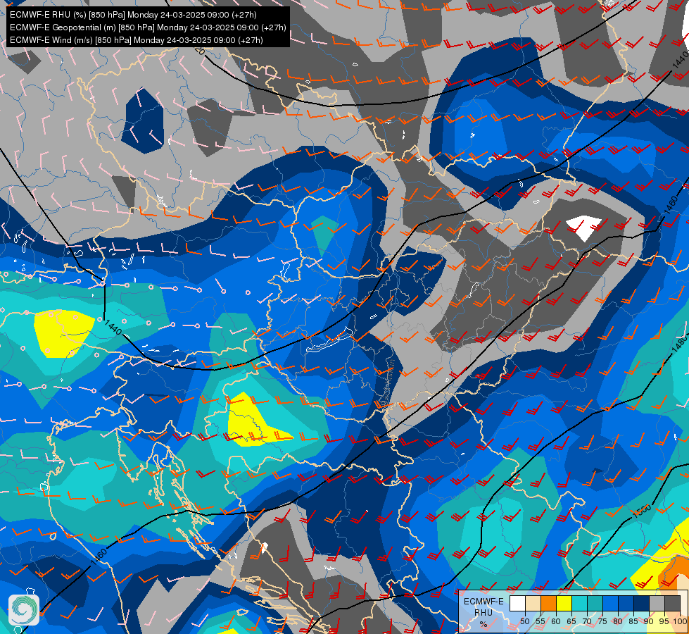This screenshot has height=634, width=689.
Task: Select the light gray 90–95 legend swatch
Action: coord(657,603)
